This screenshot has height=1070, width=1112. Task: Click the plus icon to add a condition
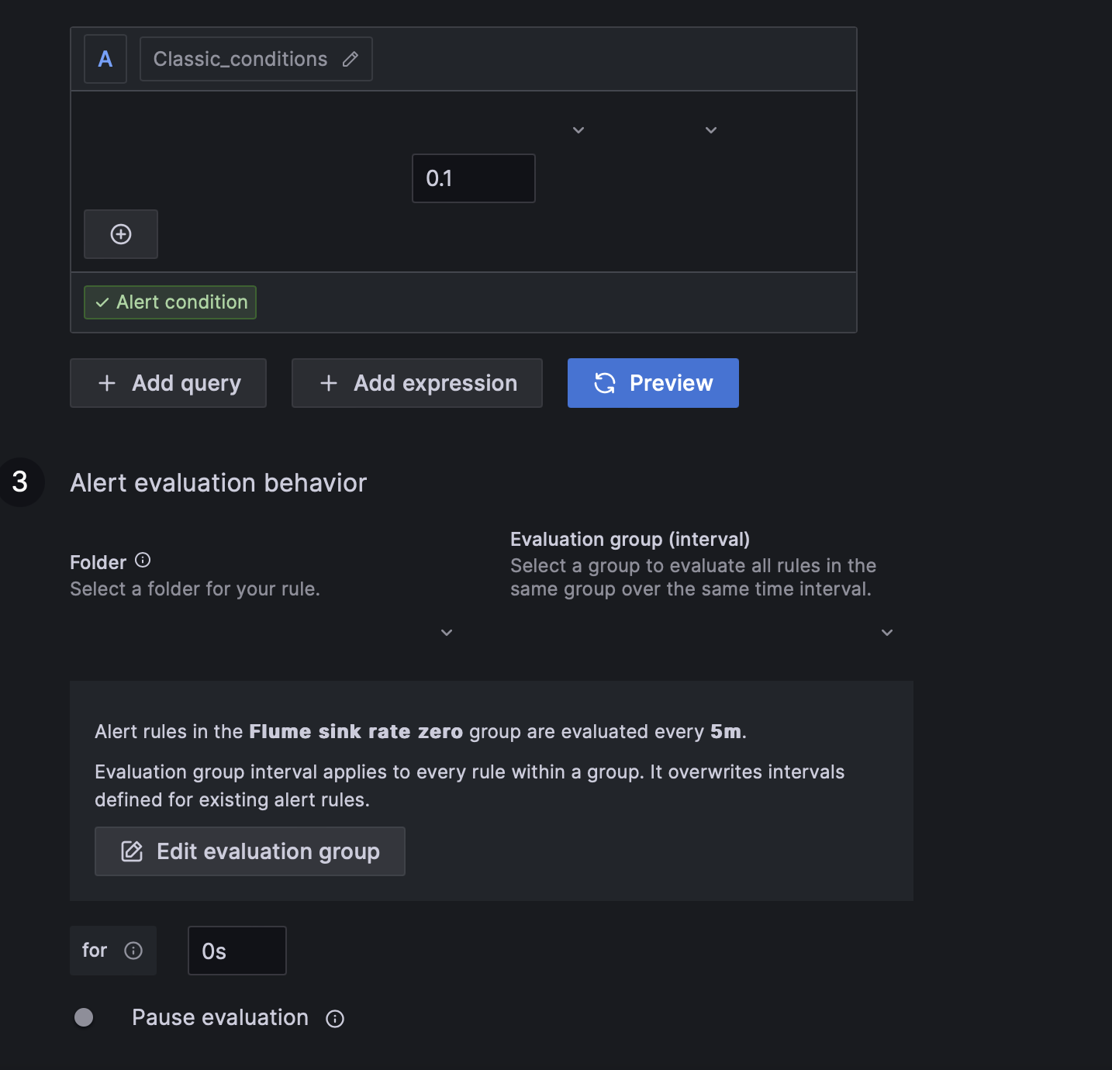tap(121, 233)
